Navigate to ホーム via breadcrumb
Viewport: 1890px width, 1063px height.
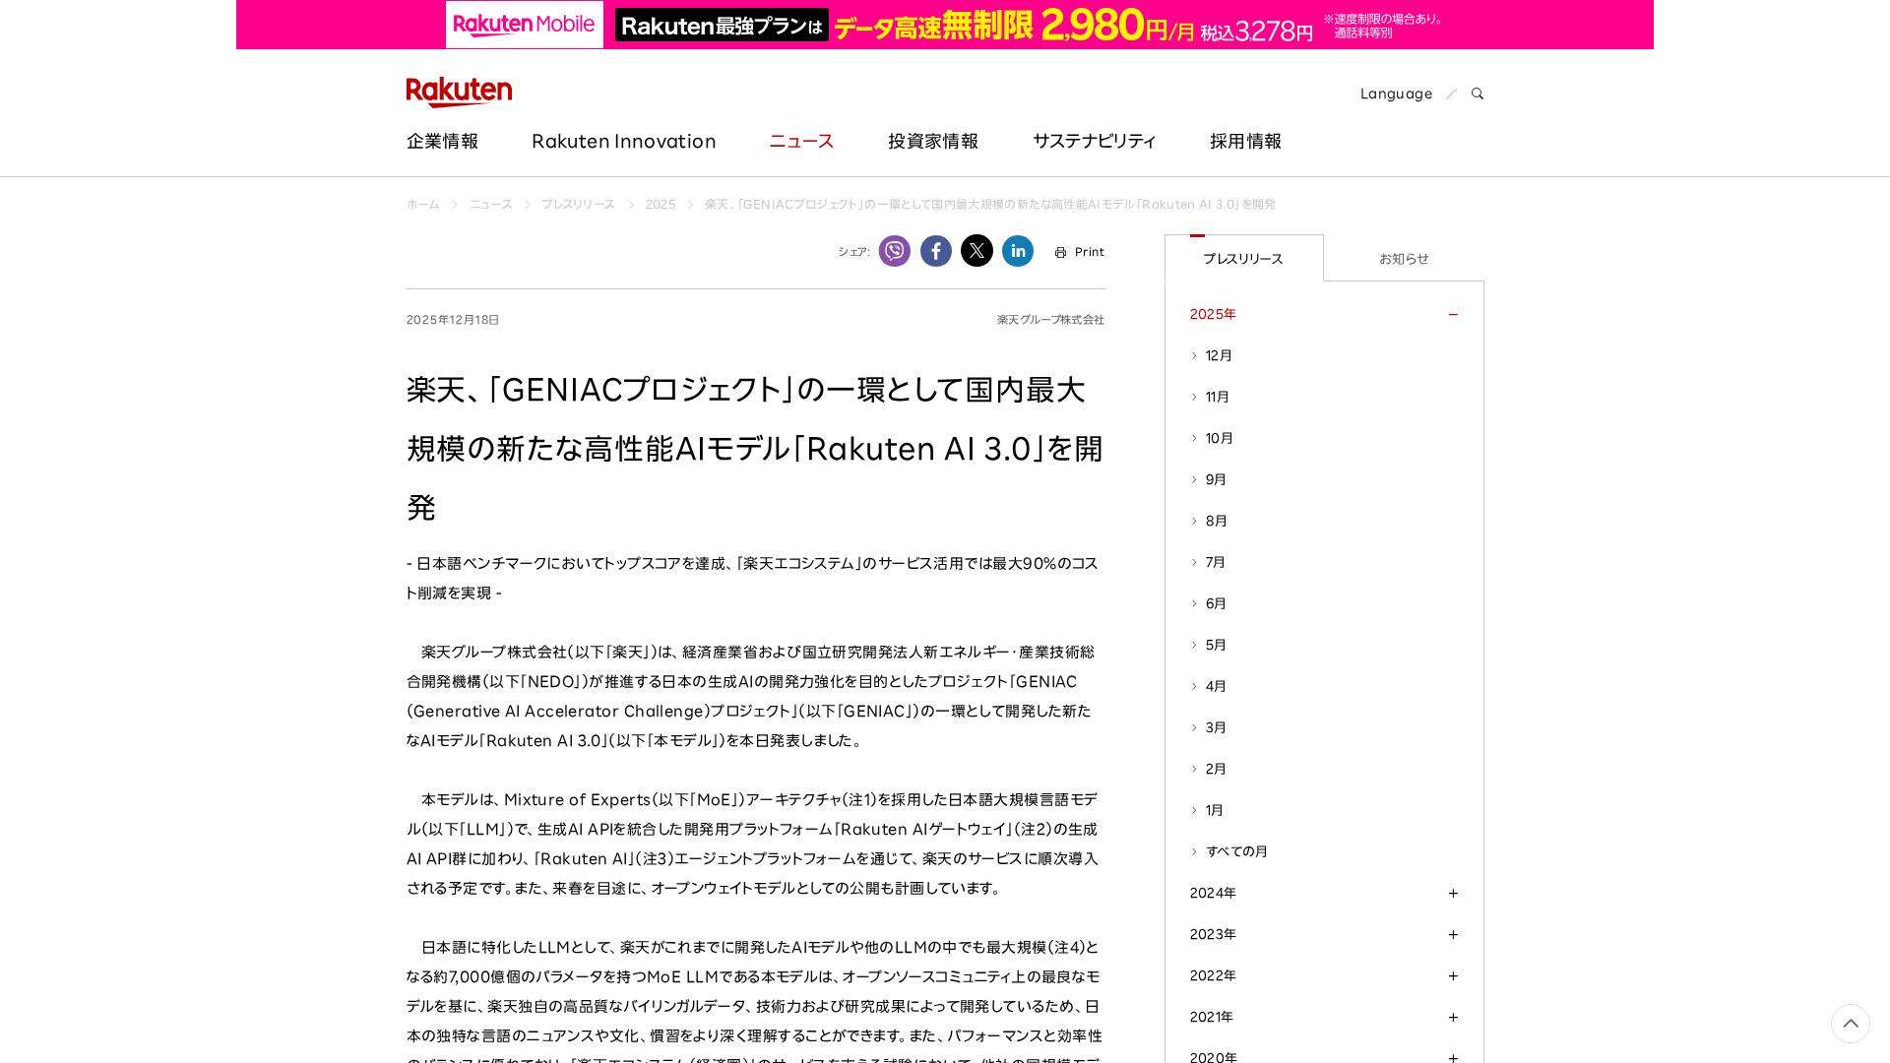click(x=423, y=204)
